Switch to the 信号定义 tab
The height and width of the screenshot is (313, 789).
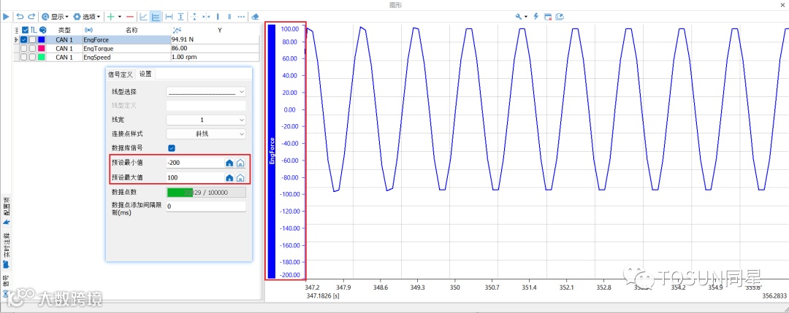[x=121, y=74]
